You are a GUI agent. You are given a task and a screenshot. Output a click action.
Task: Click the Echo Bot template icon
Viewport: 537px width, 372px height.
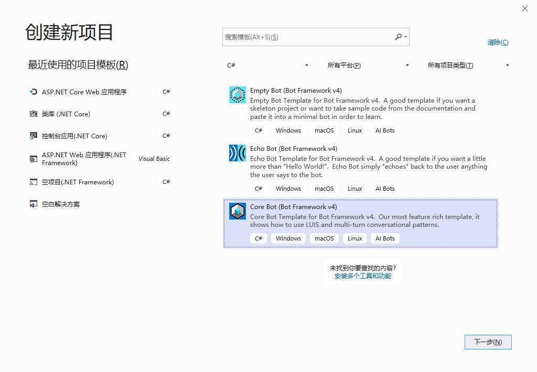click(x=238, y=153)
